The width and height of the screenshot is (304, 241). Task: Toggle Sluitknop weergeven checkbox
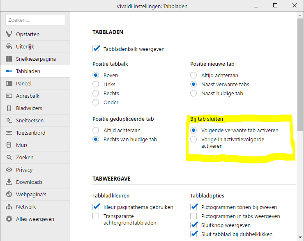pyautogui.click(x=193, y=225)
